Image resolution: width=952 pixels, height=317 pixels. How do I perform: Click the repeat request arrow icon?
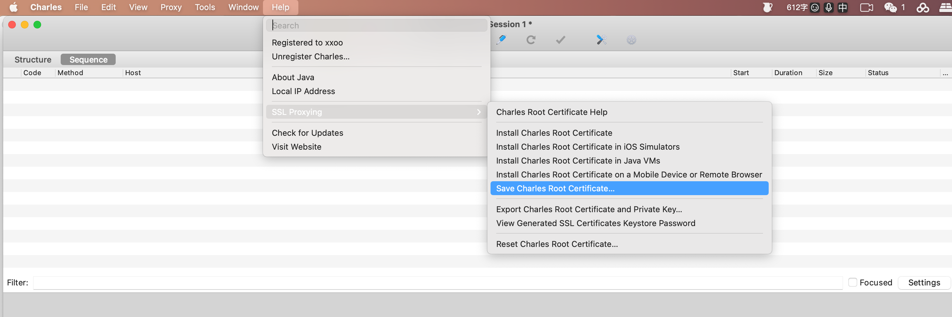pyautogui.click(x=531, y=40)
